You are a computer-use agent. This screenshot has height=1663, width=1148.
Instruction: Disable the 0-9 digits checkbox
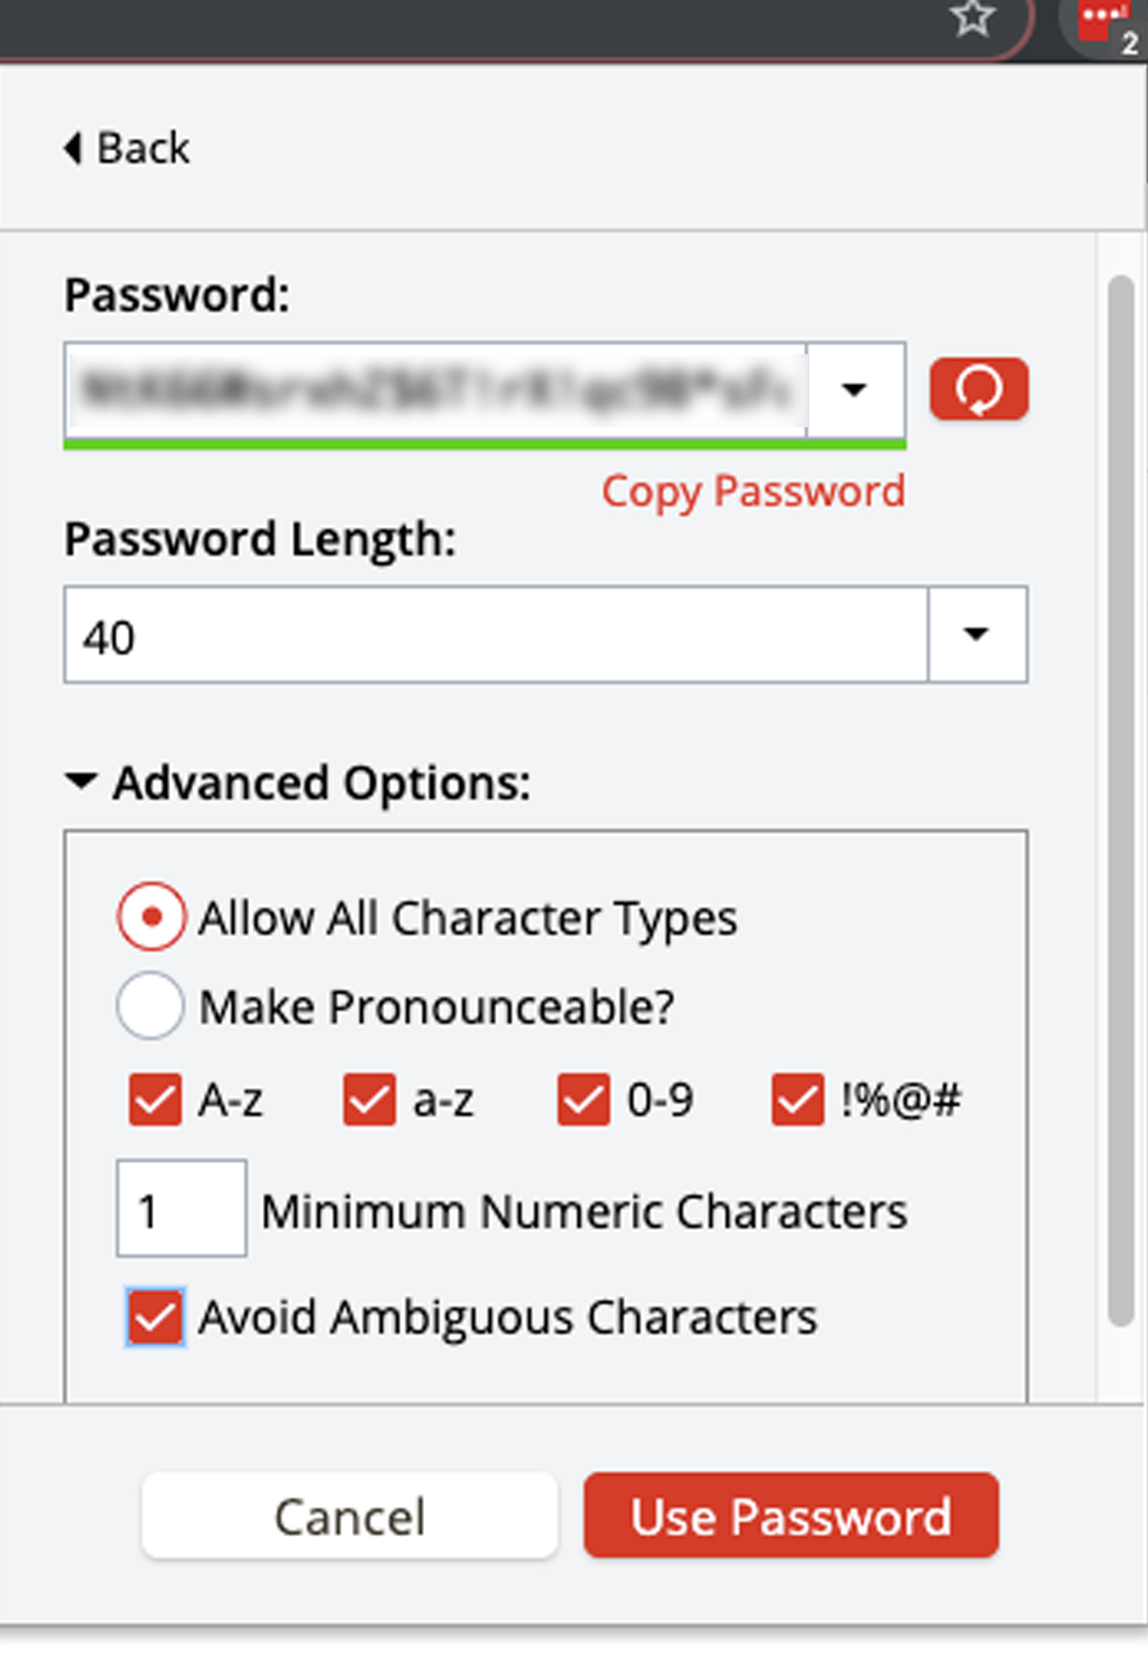(x=583, y=1099)
